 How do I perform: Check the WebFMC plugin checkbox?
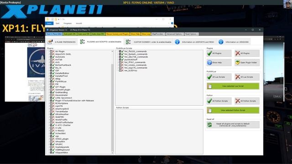coord(51,117)
